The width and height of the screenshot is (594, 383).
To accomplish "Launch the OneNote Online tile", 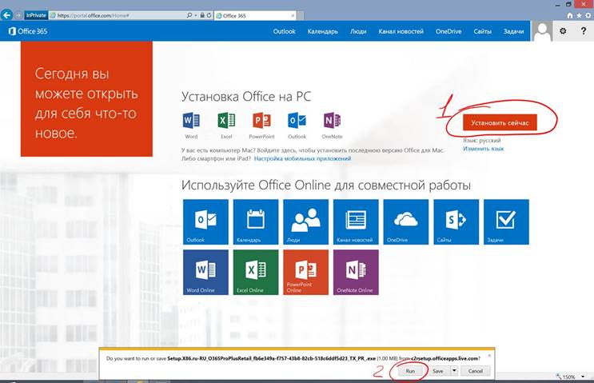I will pyautogui.click(x=356, y=272).
